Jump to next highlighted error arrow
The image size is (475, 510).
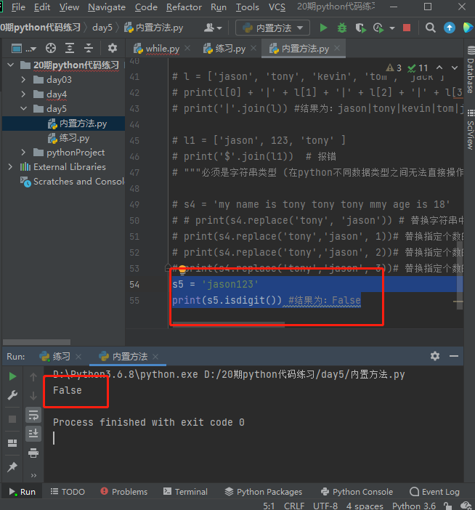tap(455, 68)
